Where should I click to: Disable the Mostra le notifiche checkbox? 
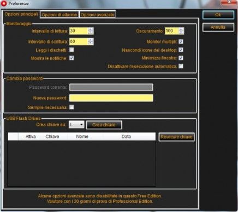point(72,58)
